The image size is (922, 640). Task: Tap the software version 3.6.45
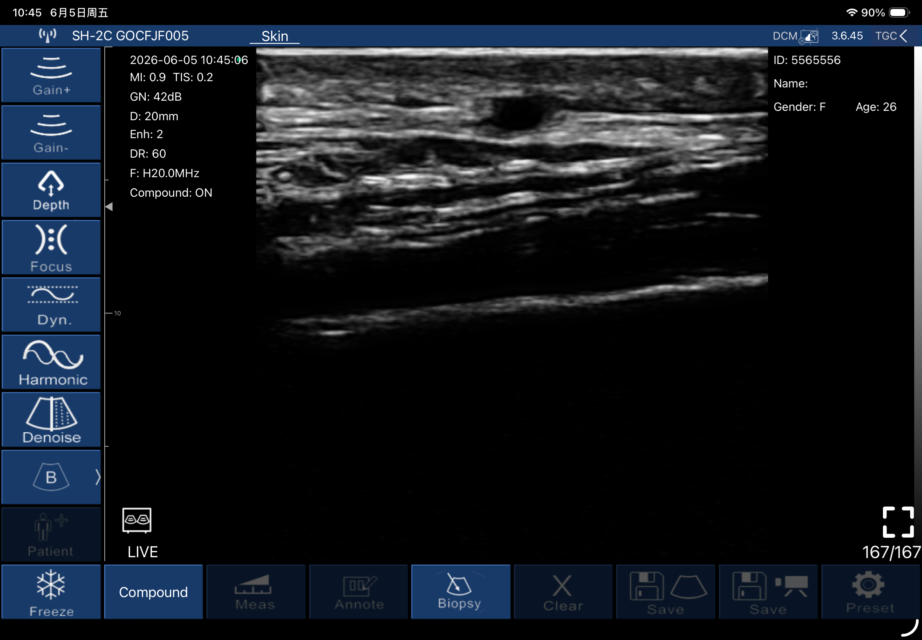tap(847, 36)
